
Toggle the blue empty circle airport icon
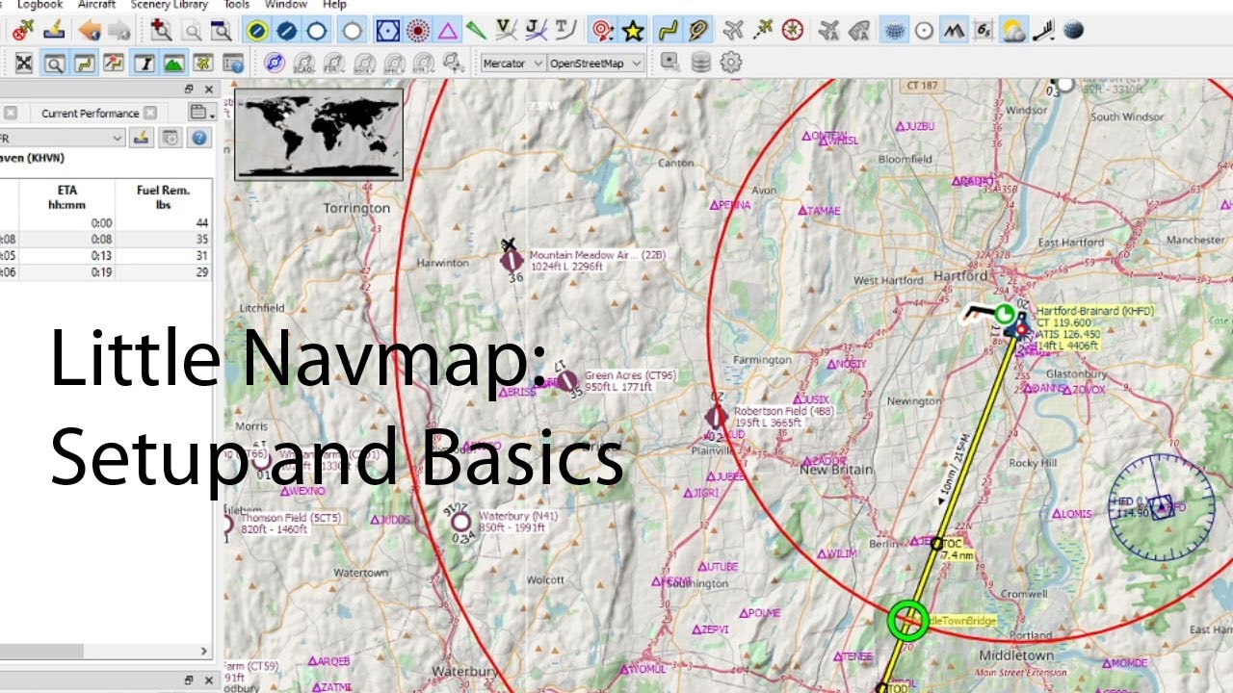point(317,31)
